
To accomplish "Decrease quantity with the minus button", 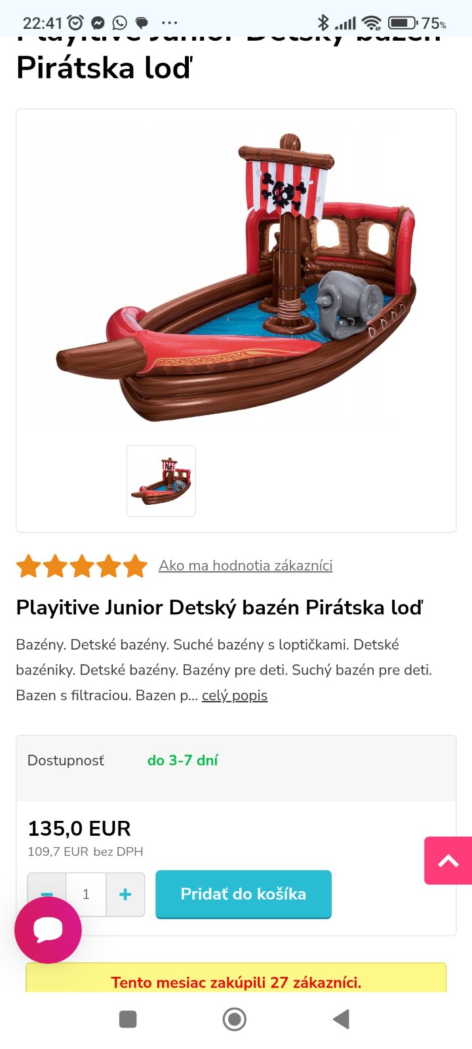I will (x=47, y=894).
